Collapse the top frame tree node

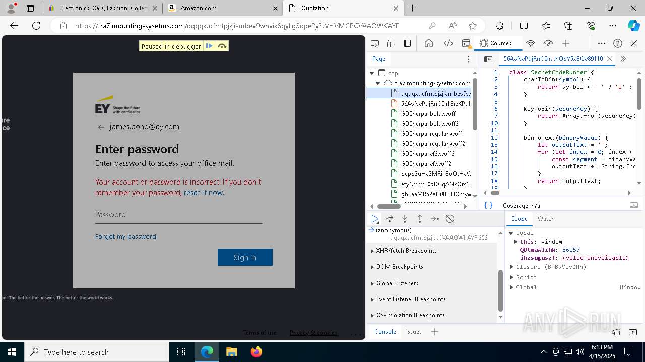pyautogui.click(x=372, y=73)
